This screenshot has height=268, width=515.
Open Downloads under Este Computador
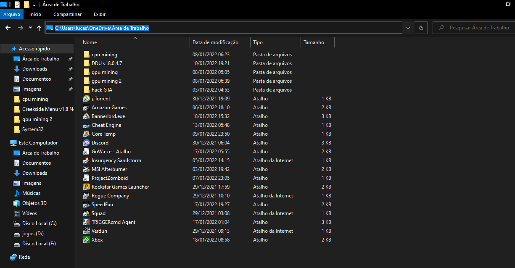click(34, 173)
